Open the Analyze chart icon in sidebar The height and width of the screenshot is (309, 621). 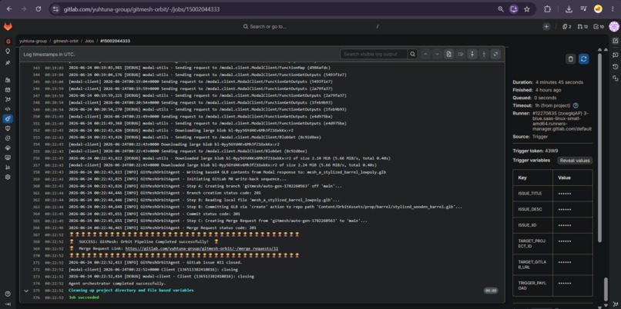coord(8,167)
